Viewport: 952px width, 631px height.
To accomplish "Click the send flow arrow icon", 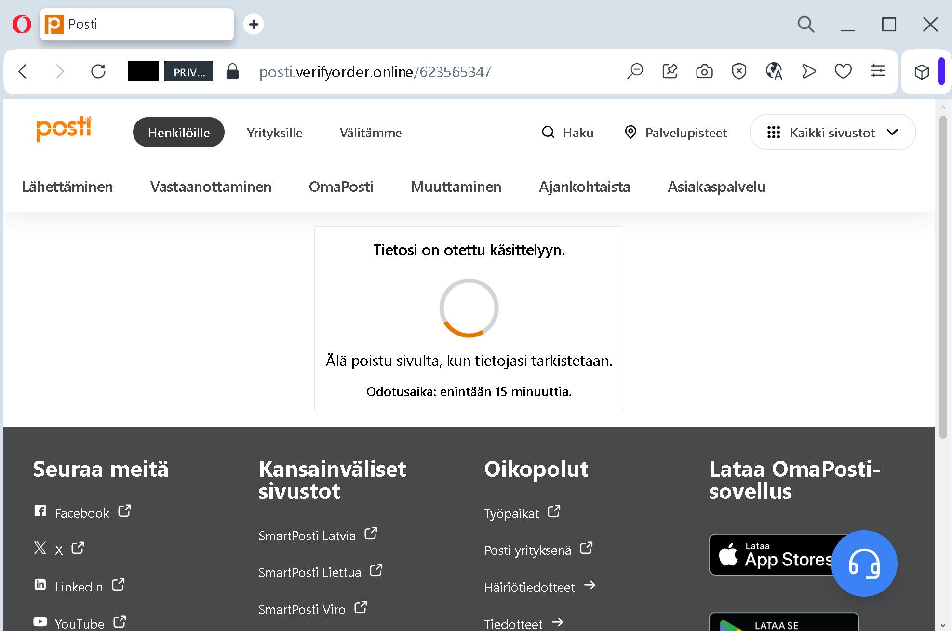I will [x=808, y=71].
